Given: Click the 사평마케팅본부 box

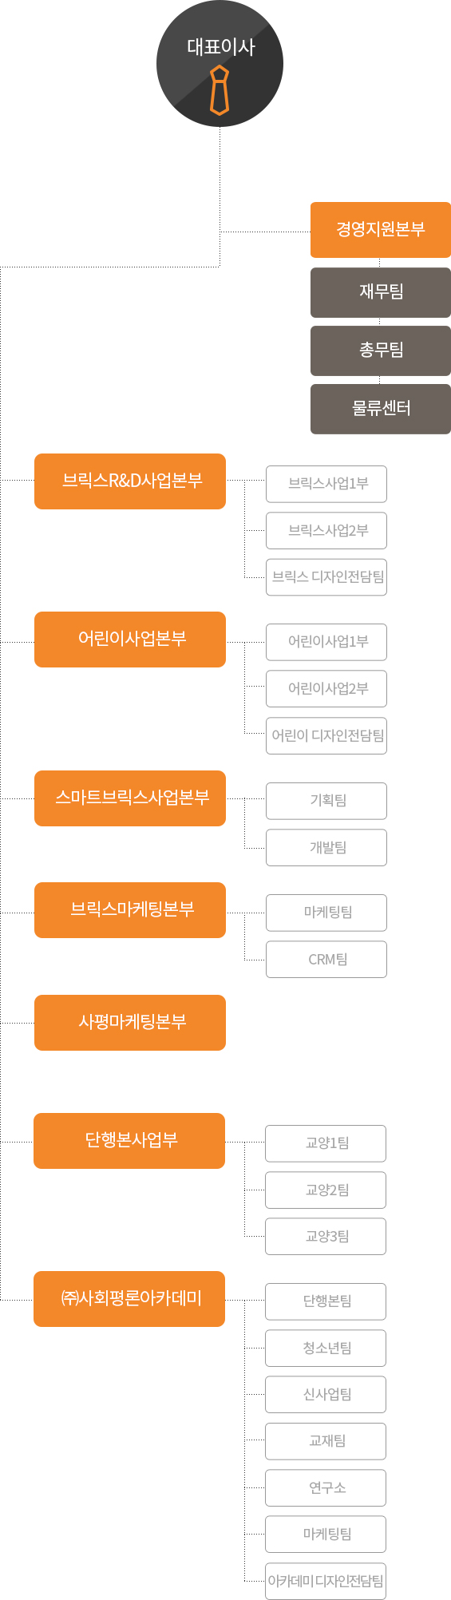Looking at the screenshot, I should pyautogui.click(x=130, y=1023).
